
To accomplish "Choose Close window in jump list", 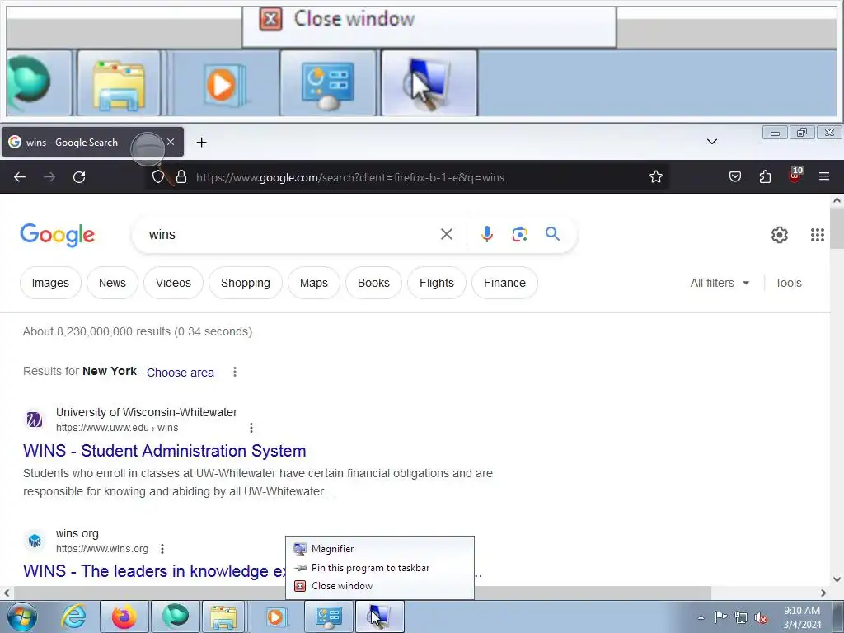I will click(x=380, y=586).
